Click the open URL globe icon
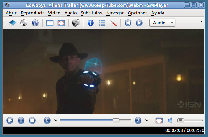The image size is (208, 137). tap(35, 23)
